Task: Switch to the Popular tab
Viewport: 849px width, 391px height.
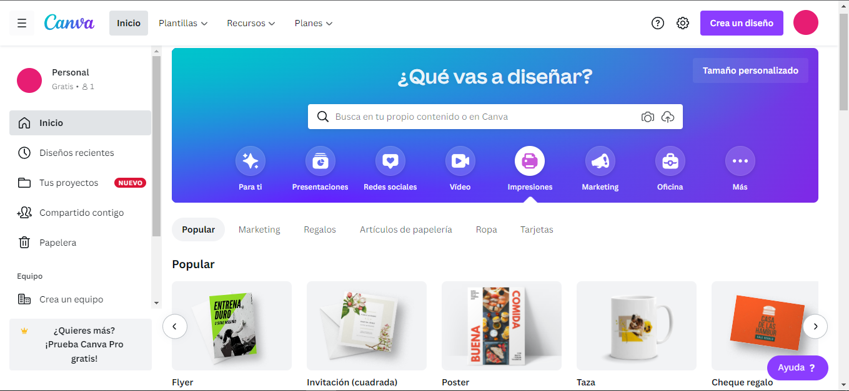Action: point(199,229)
